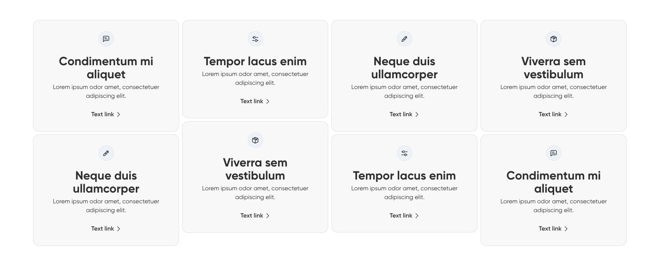This screenshot has width=660, height=267.
Task: Click the sliders icon in the upper Tempor card
Action: [x=255, y=39]
